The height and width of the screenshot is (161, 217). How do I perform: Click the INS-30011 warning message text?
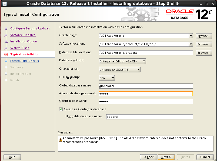[x=134, y=140]
